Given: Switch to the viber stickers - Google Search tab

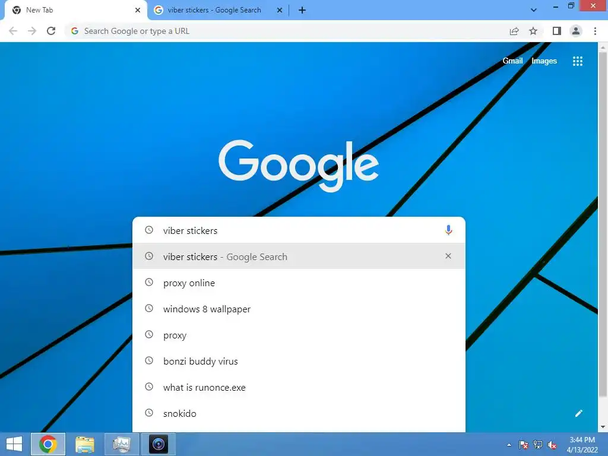Looking at the screenshot, I should pos(218,10).
